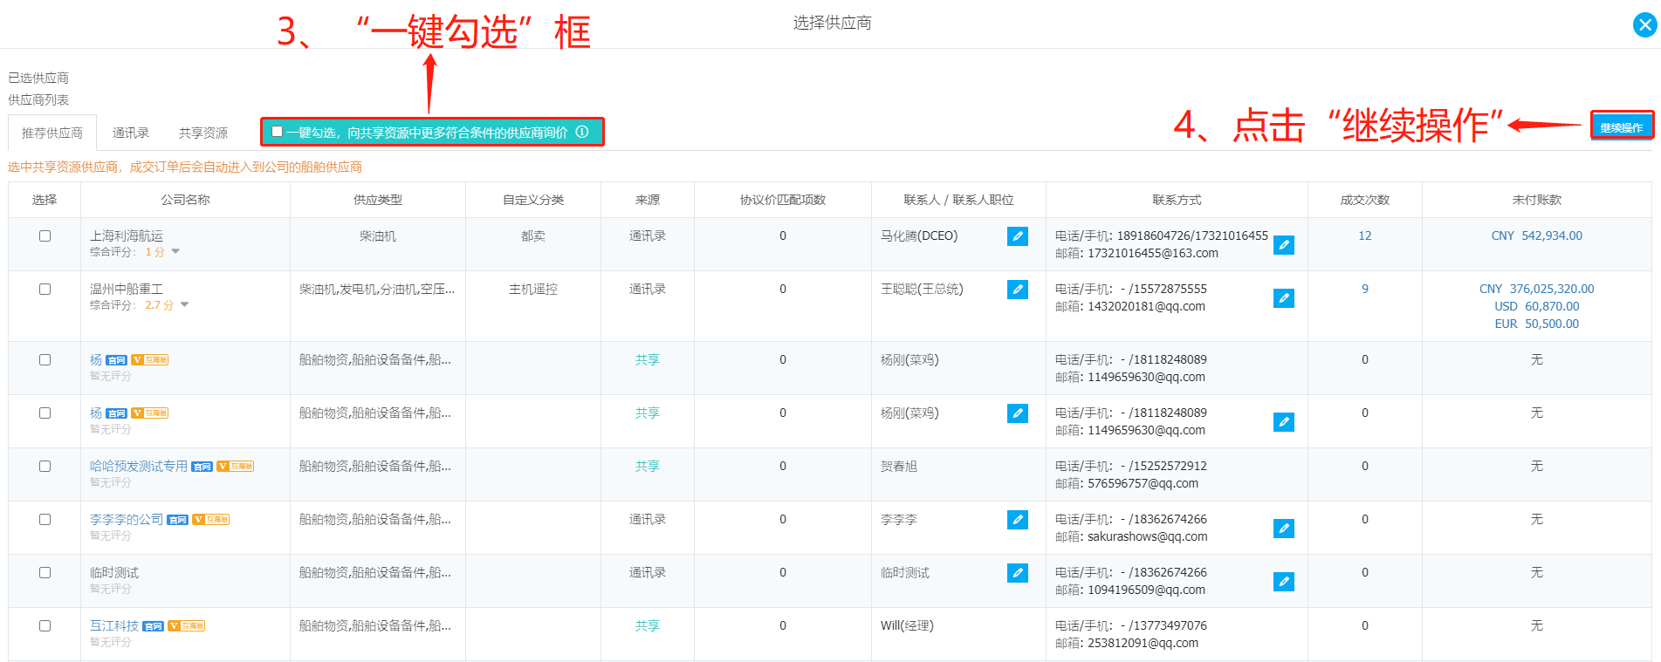The height and width of the screenshot is (662, 1661).
Task: Click custom category cell 主机遥控
Action: [x=533, y=290]
